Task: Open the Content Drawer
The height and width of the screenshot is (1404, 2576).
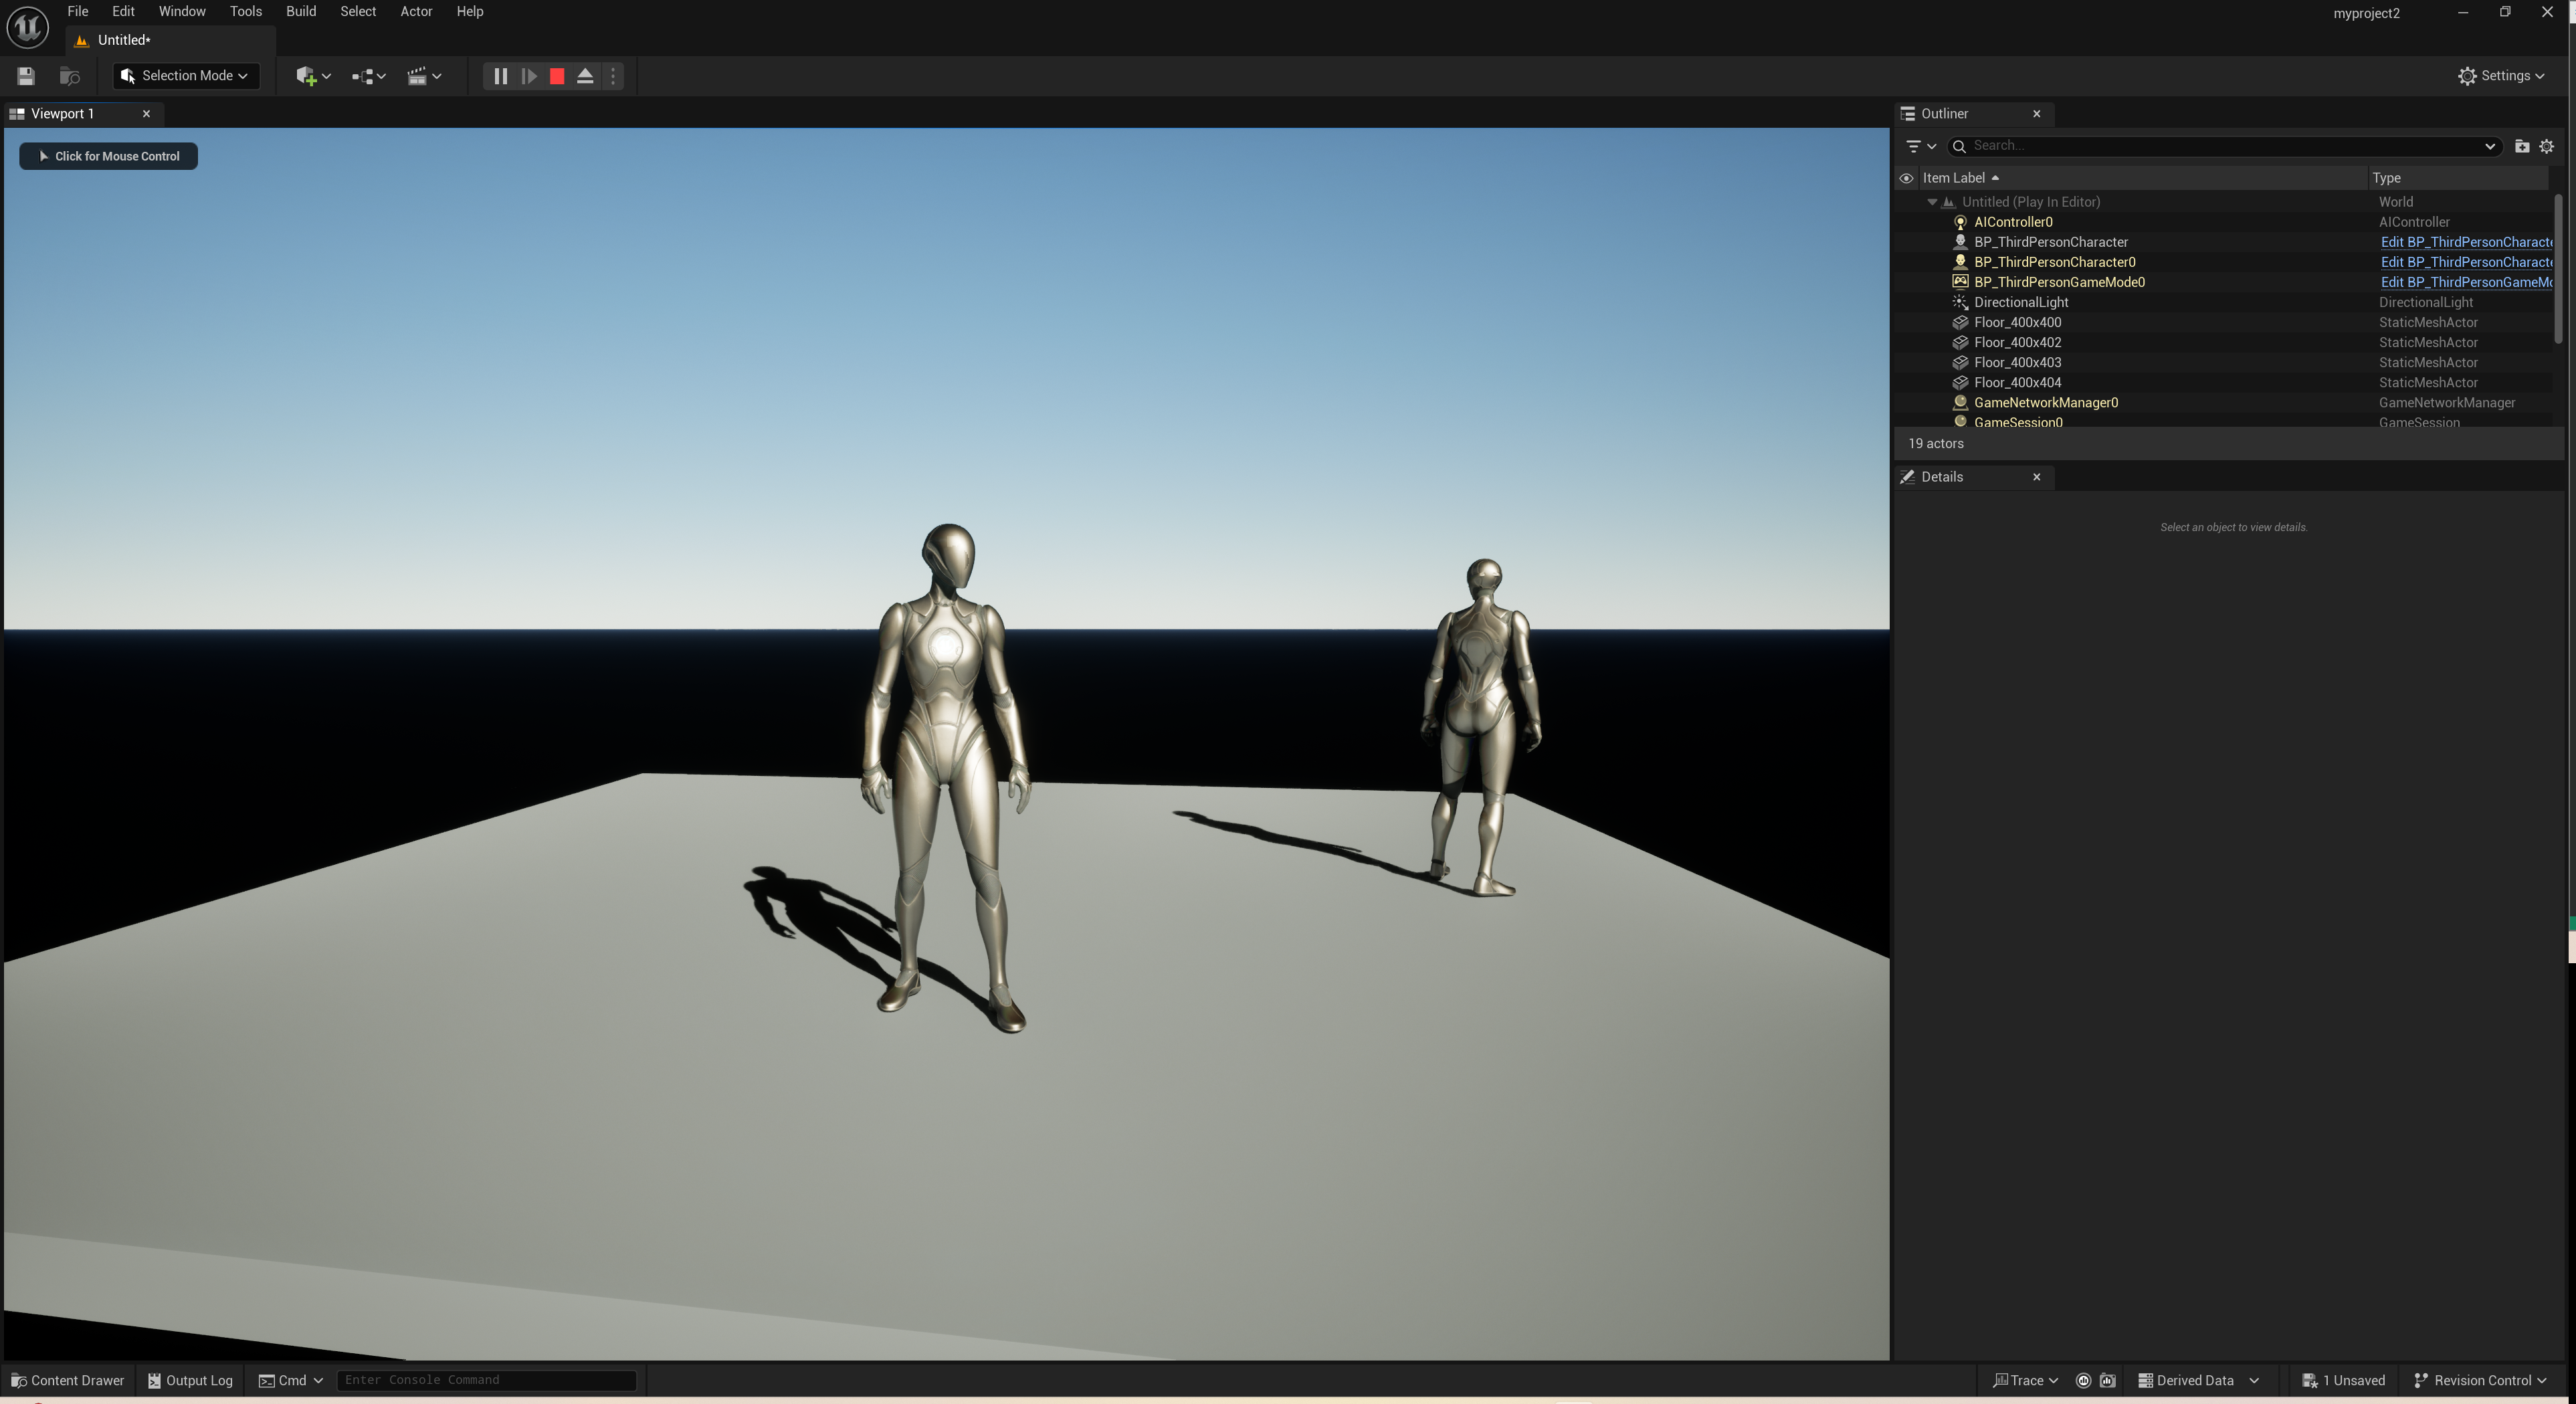Action: [67, 1380]
